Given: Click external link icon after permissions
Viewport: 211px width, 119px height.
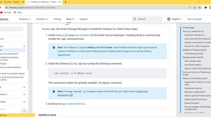Looking at the screenshot, I should point(71,95).
